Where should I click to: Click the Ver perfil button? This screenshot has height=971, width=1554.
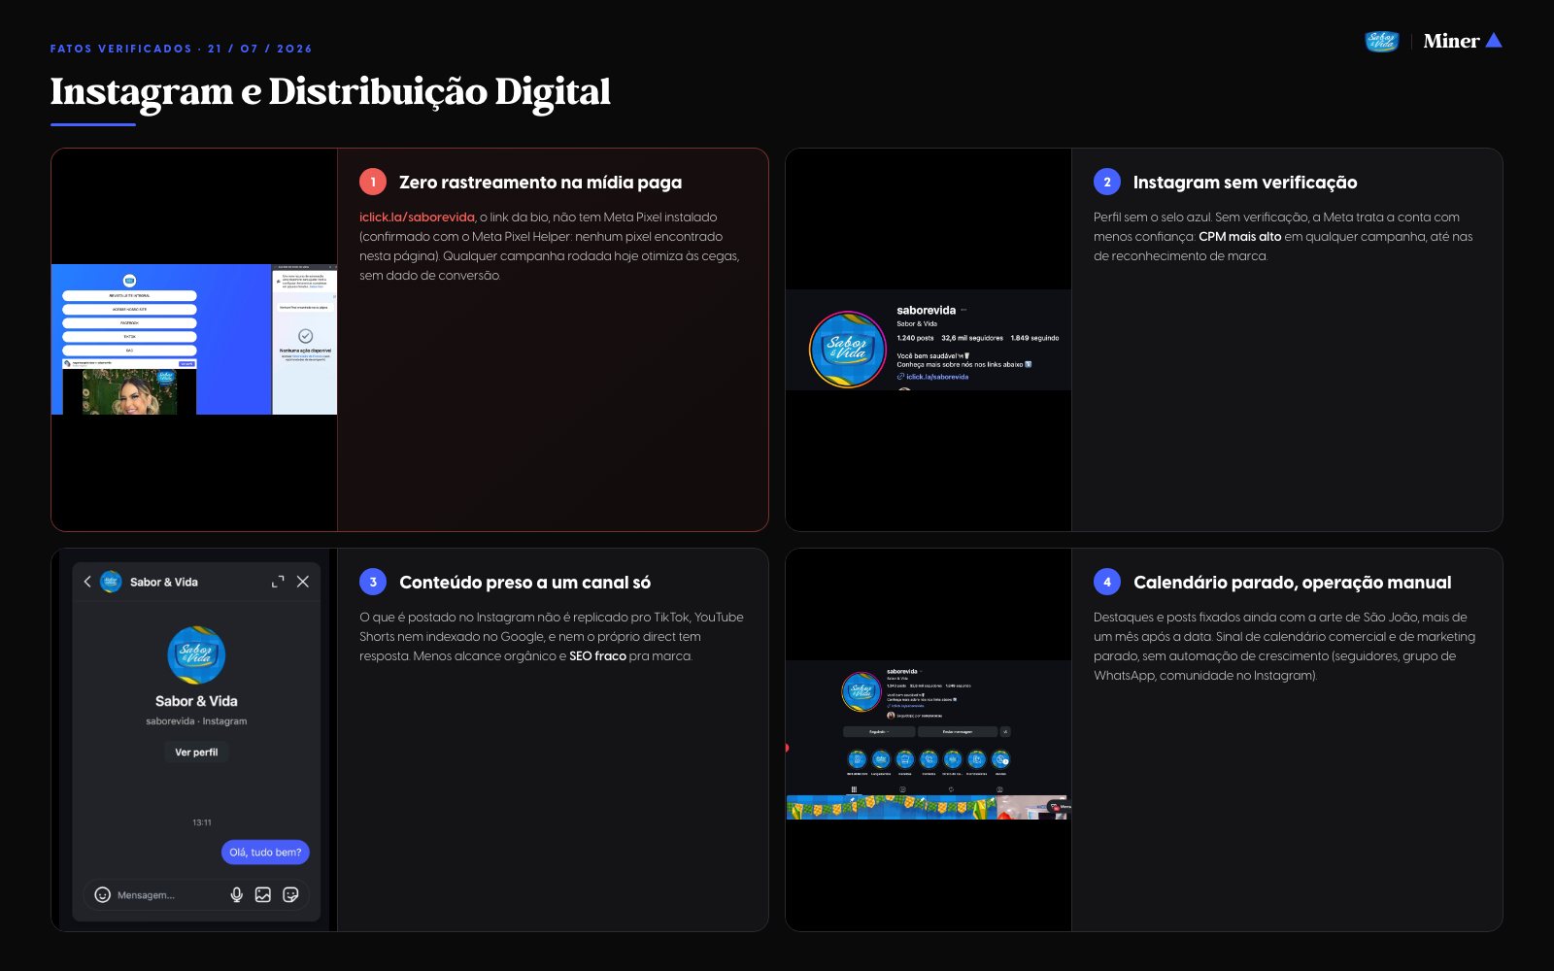196,753
